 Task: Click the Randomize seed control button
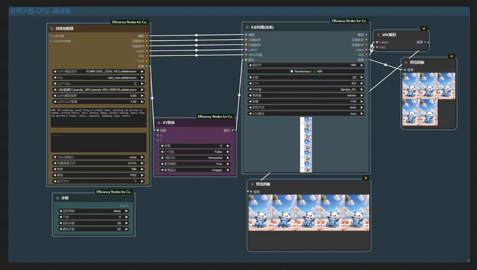(x=306, y=71)
